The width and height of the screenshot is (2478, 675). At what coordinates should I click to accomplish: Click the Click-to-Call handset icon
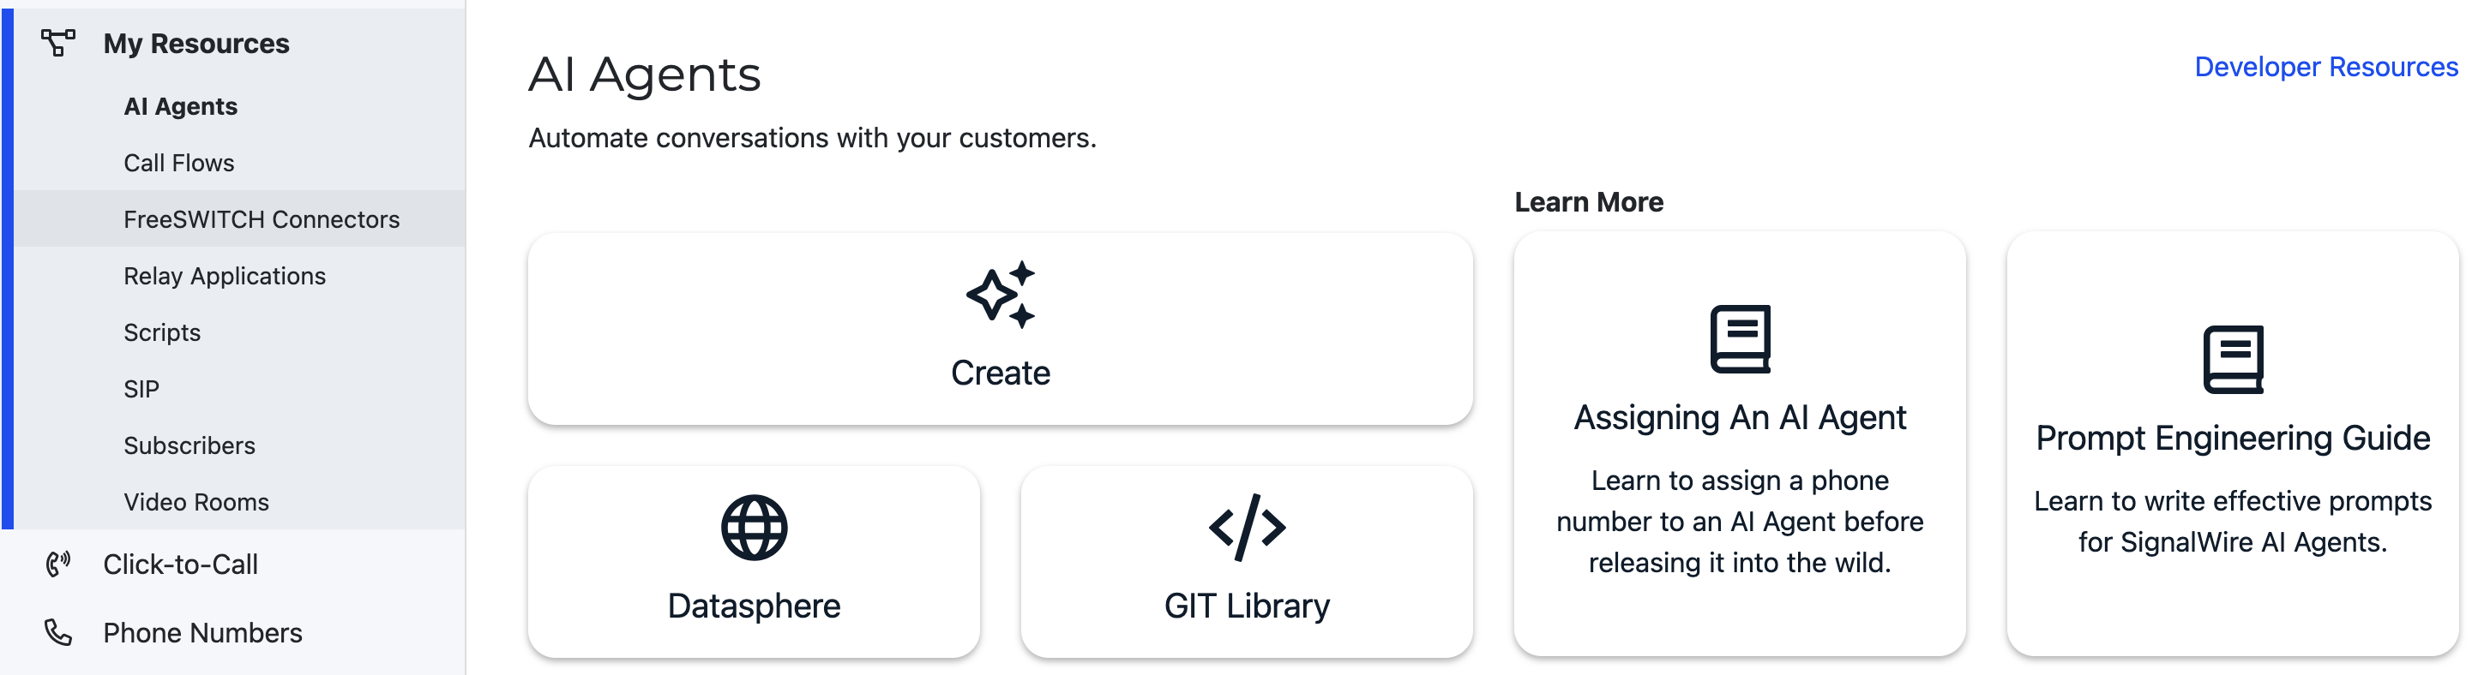coord(57,564)
